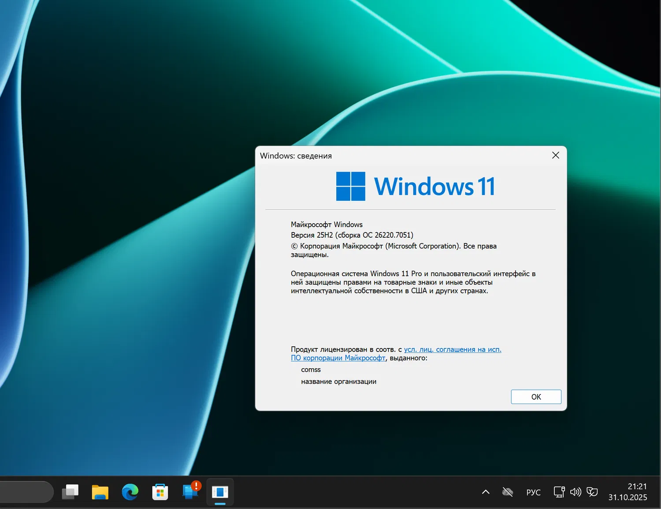Switch input language via РУС indicator

533,491
